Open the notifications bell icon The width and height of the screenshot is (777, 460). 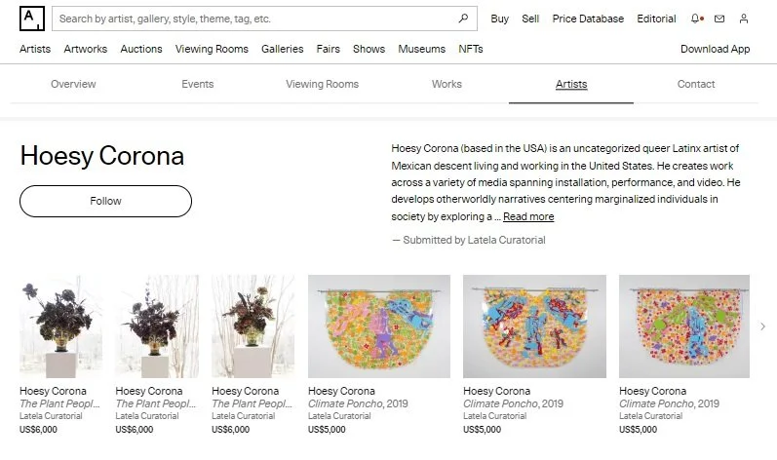(x=696, y=19)
